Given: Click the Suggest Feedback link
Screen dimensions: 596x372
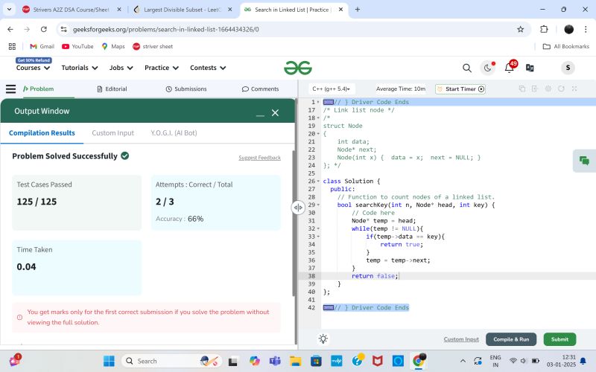Looking at the screenshot, I should click(259, 158).
